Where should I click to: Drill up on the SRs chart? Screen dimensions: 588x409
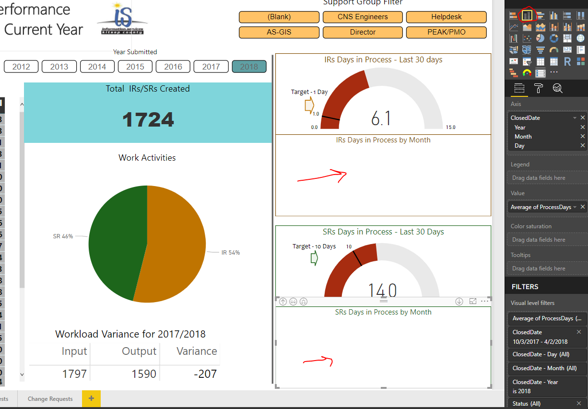[x=283, y=302]
